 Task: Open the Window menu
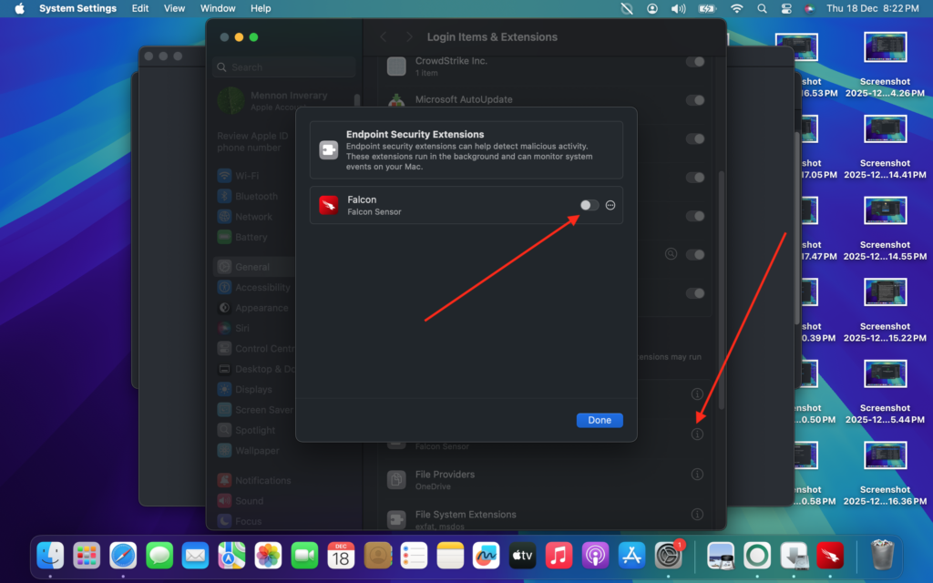click(218, 8)
